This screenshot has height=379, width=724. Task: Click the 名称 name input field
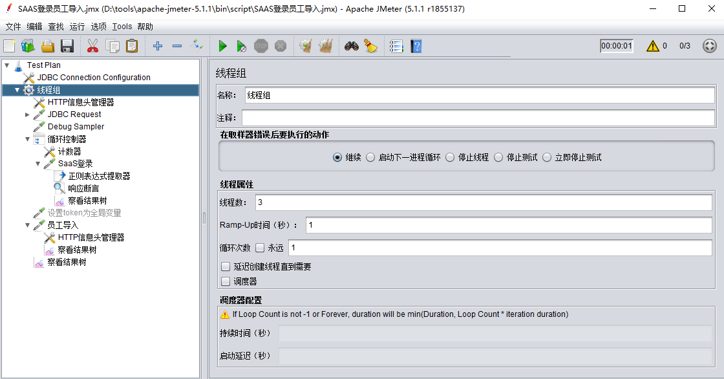coord(479,95)
